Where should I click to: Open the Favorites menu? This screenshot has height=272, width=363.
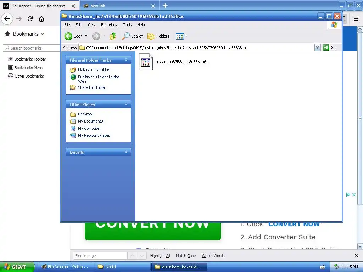coord(109,25)
